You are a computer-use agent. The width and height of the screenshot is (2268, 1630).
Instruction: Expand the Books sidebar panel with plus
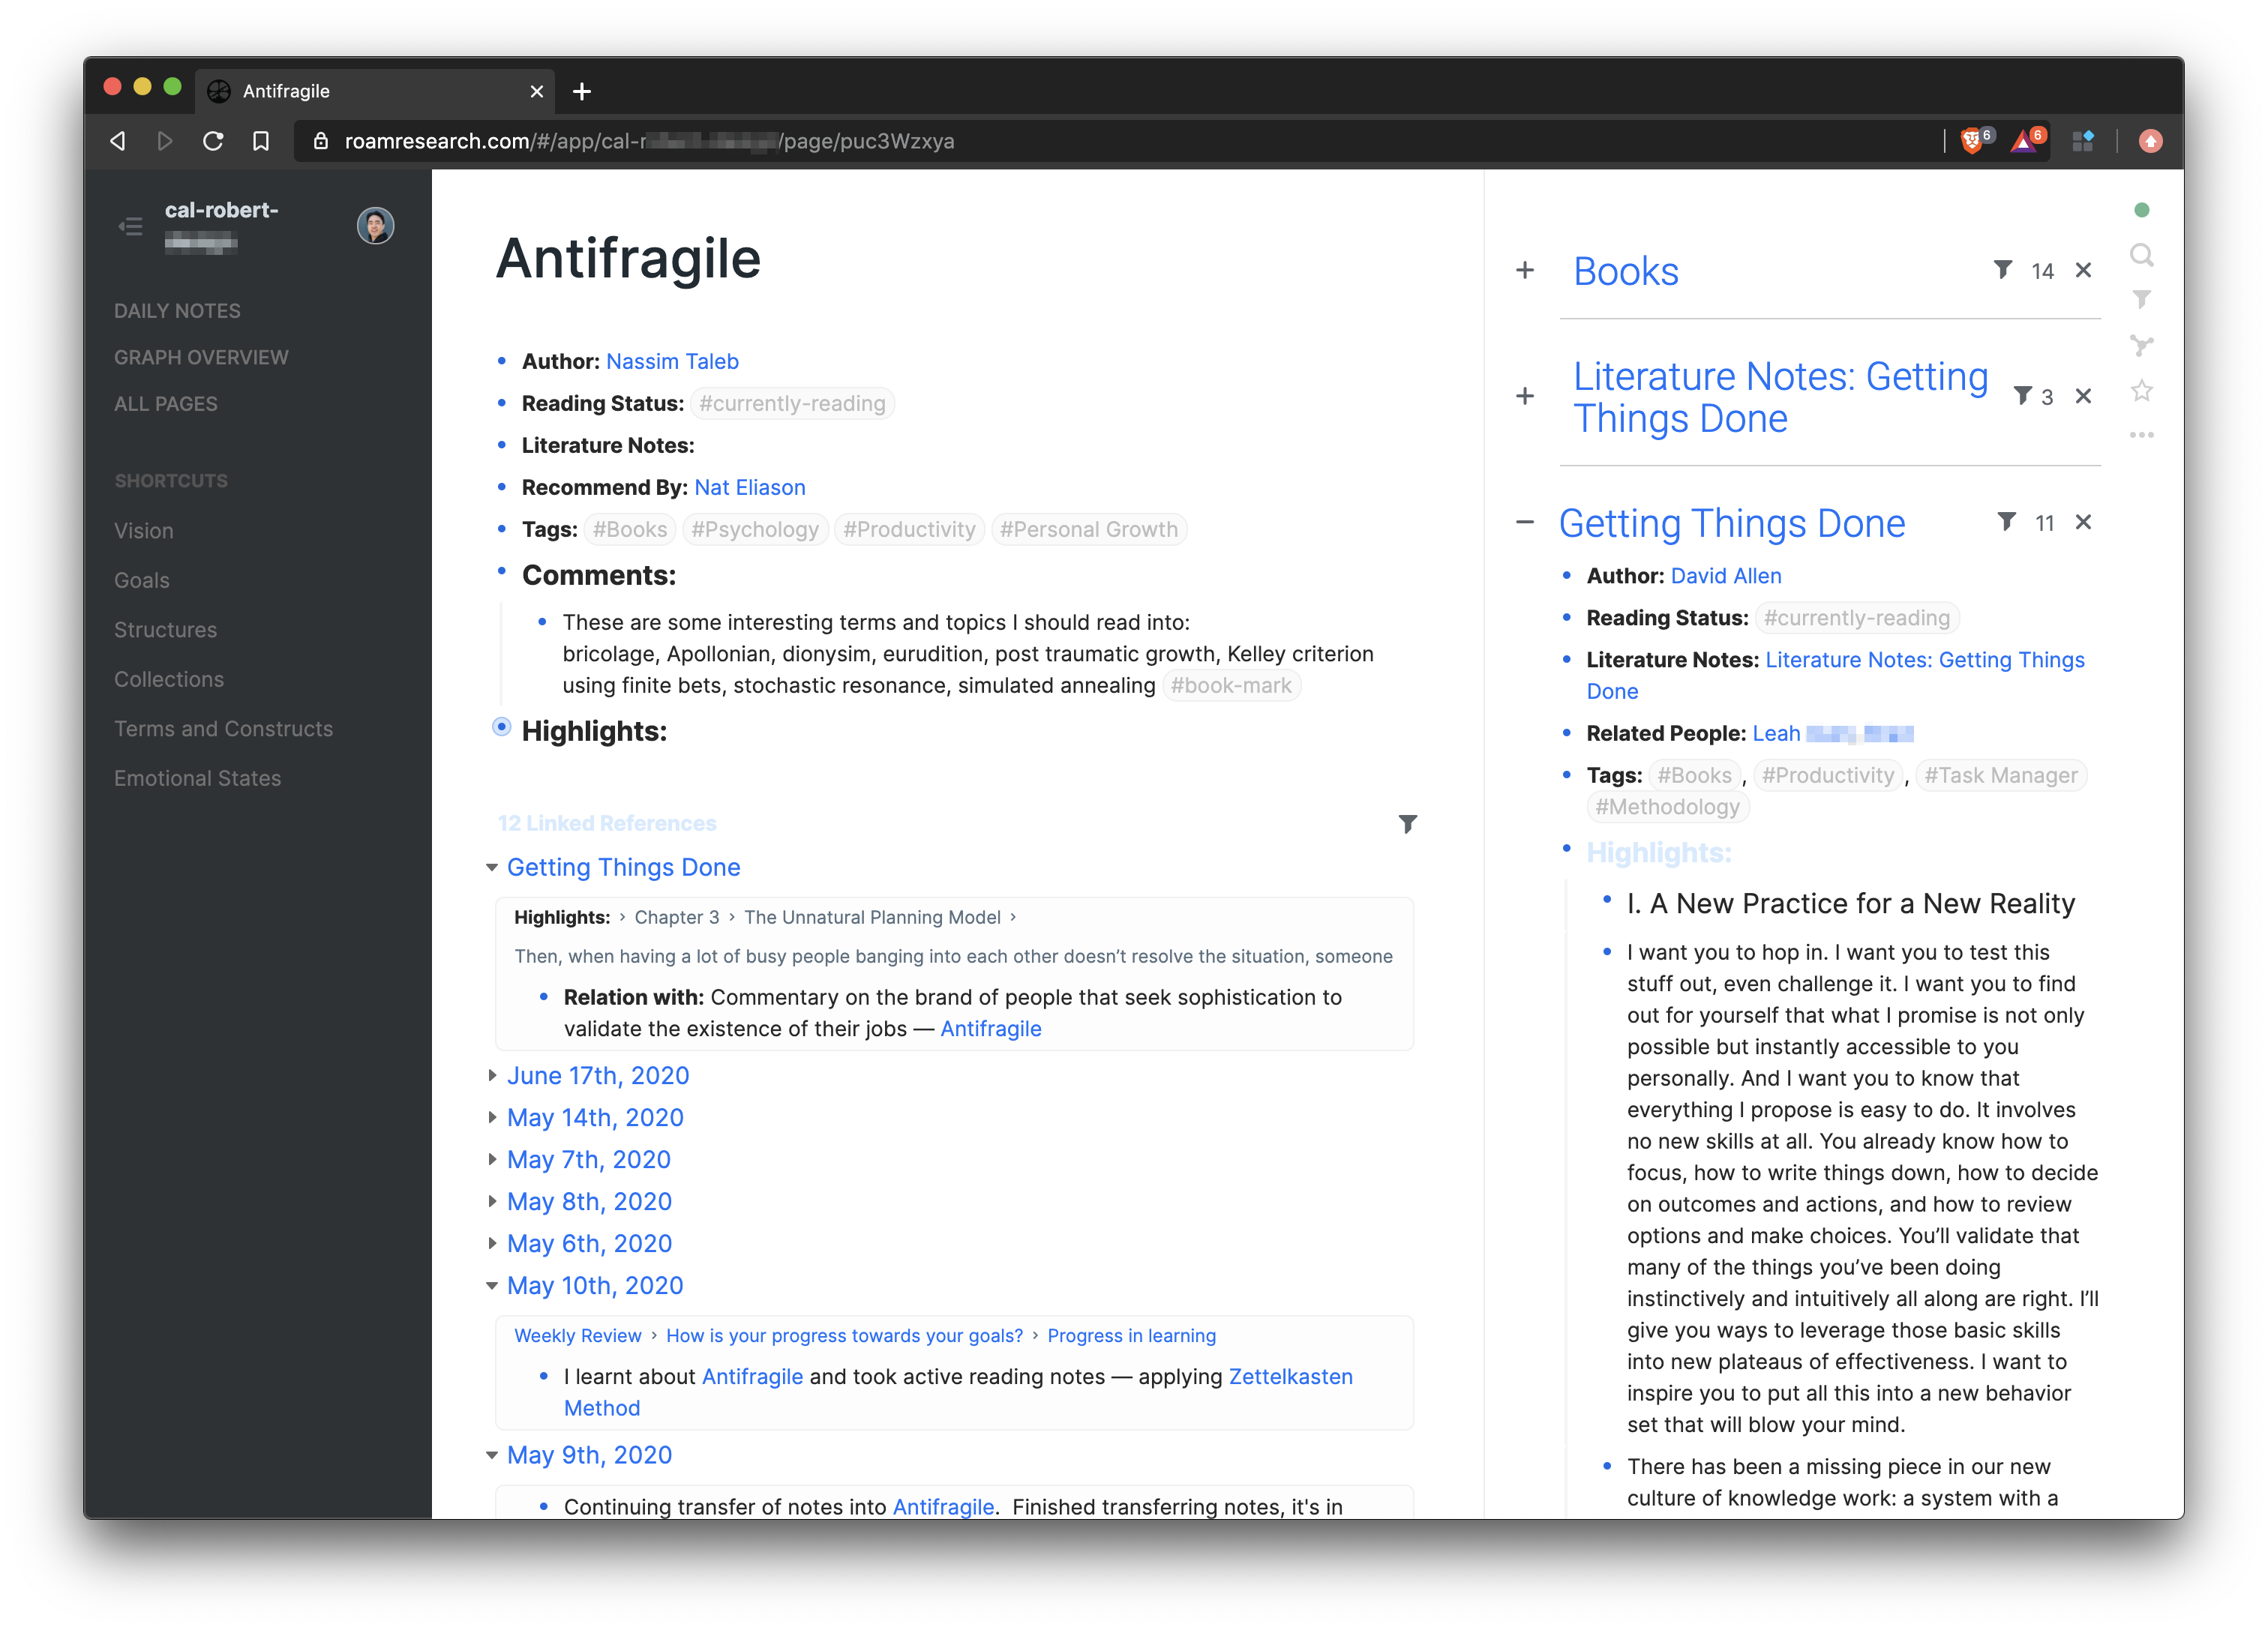coord(1524,270)
